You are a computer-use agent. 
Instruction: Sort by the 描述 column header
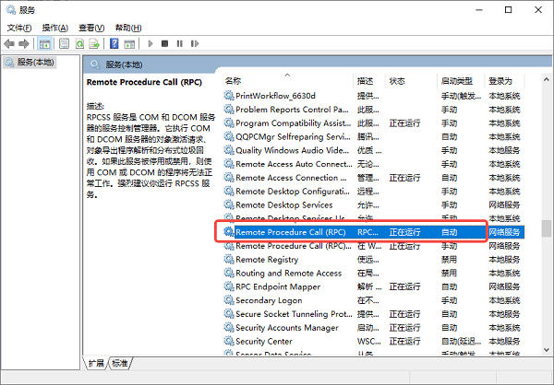(x=368, y=81)
